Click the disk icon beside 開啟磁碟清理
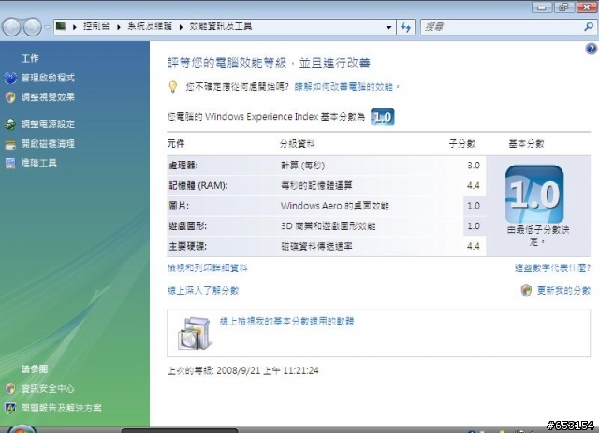Viewport: 599px width, 433px height. click(10, 144)
